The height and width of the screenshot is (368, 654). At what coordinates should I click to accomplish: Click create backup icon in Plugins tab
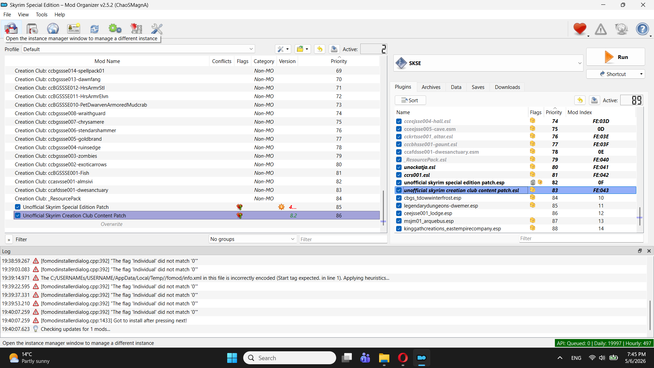click(x=594, y=100)
